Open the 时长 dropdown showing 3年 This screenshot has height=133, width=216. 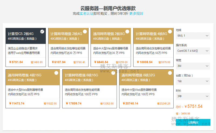(x=193, y=96)
